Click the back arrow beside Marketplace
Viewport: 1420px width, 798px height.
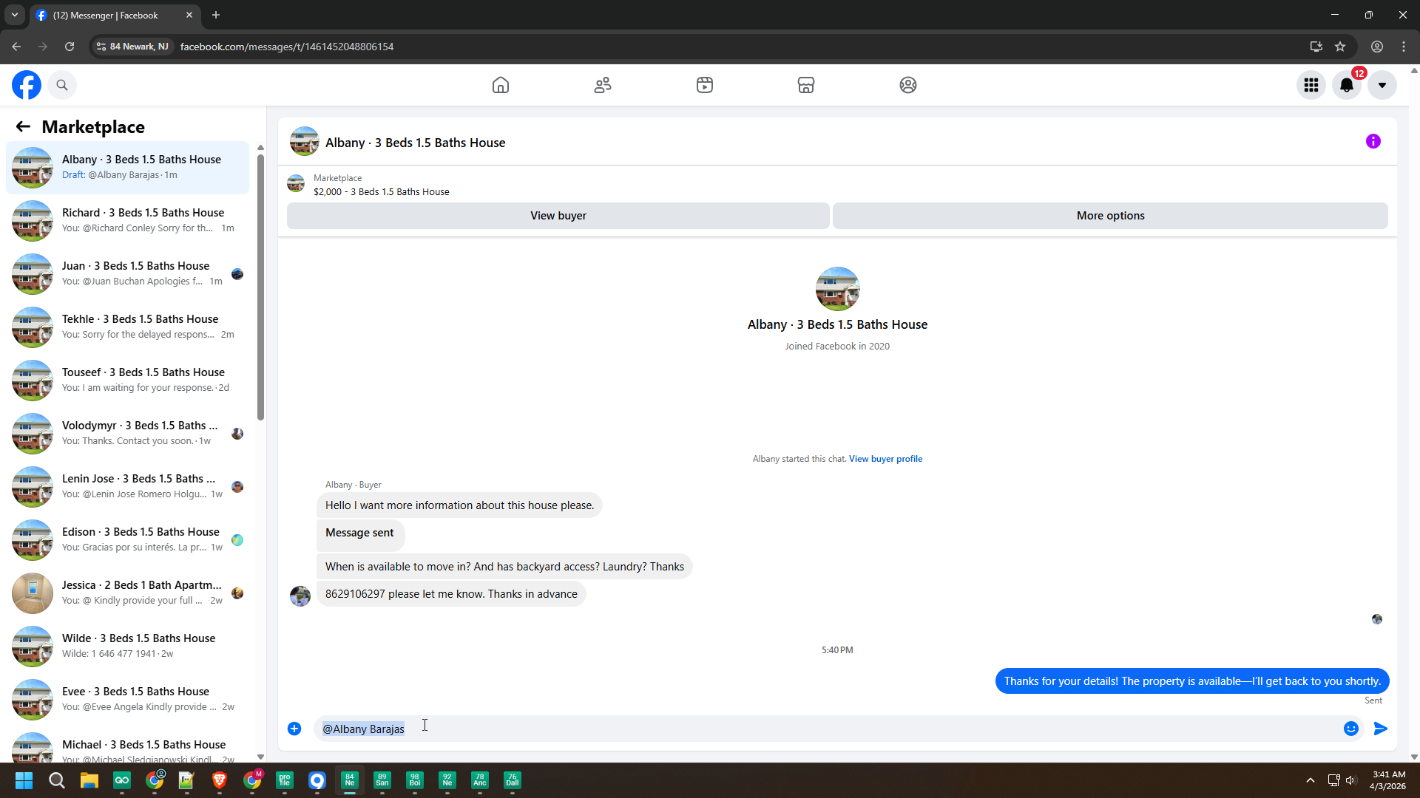(x=23, y=126)
